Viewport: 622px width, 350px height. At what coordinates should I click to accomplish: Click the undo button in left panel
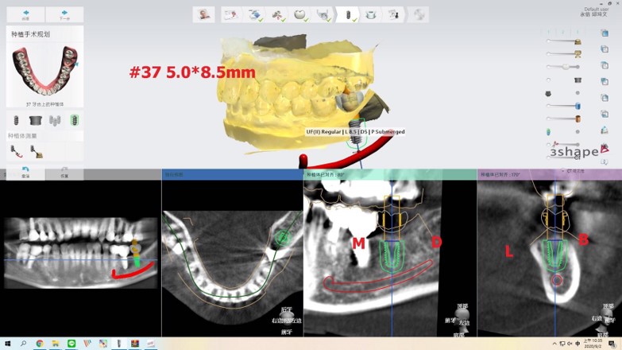pos(25,172)
